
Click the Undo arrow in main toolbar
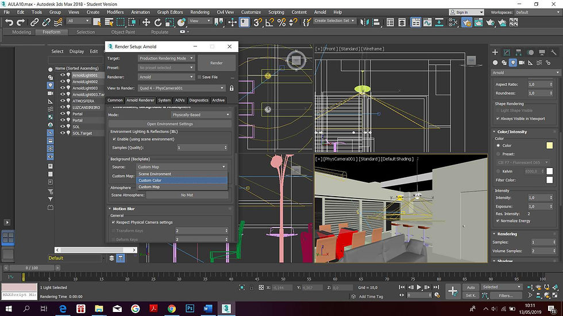pyautogui.click(x=9, y=22)
